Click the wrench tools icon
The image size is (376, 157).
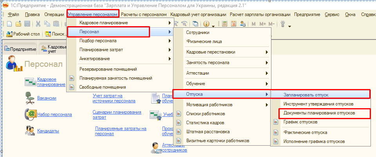point(283,24)
